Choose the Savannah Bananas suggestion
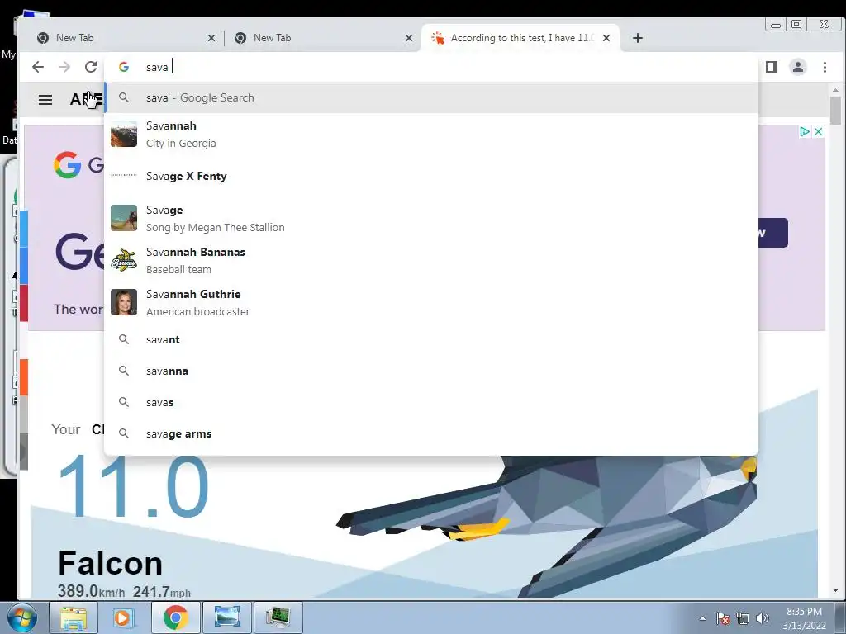 coord(431,260)
